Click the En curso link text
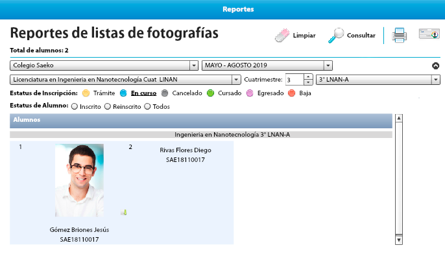 point(143,93)
